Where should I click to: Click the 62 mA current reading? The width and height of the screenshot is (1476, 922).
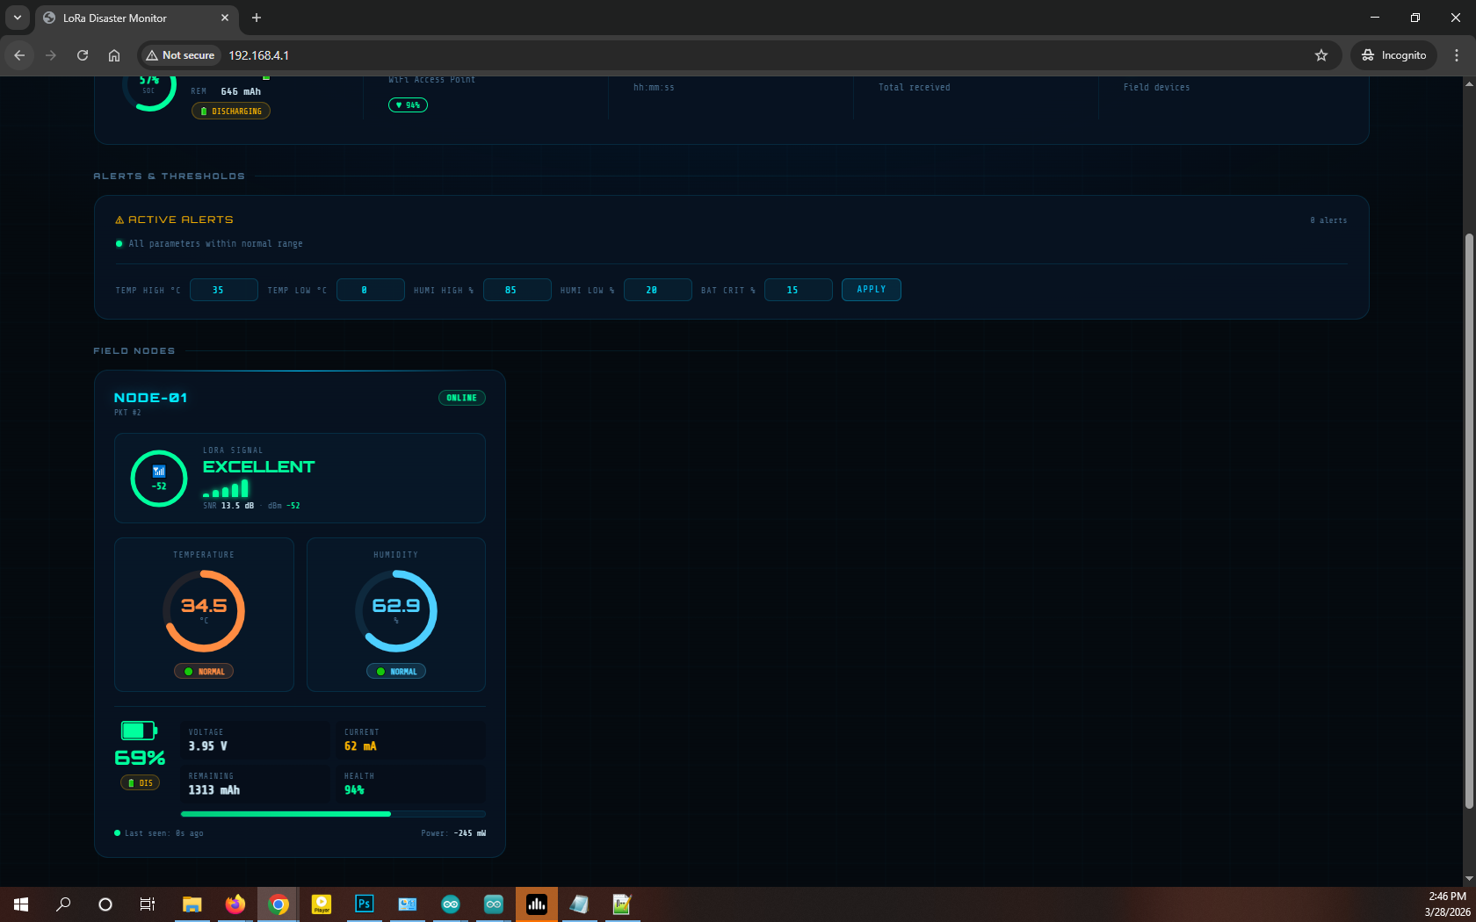pyautogui.click(x=360, y=746)
